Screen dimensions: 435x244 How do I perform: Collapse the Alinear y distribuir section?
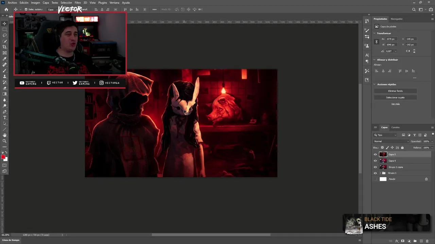(375, 60)
